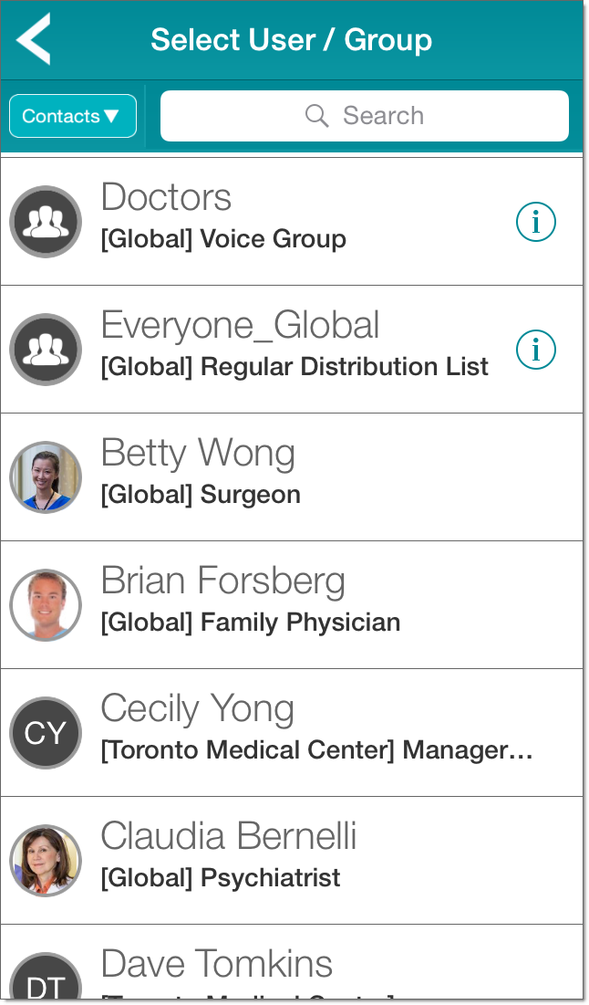
Task: Show info for Everyone_Global list
Action: 536,350
